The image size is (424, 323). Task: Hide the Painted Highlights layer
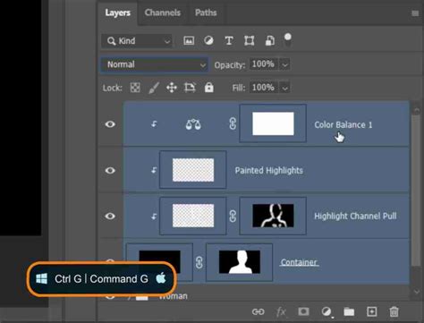[110, 170]
